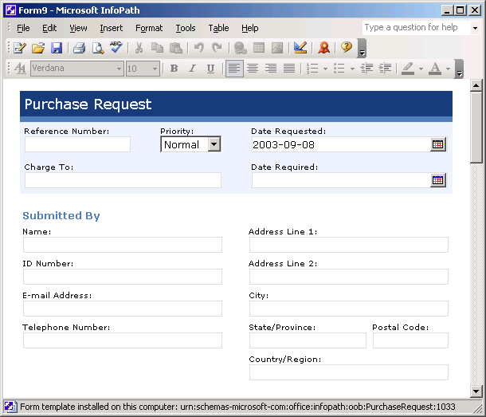Expand the bullet style dropdown arrow
The image size is (486, 417).
click(352, 69)
